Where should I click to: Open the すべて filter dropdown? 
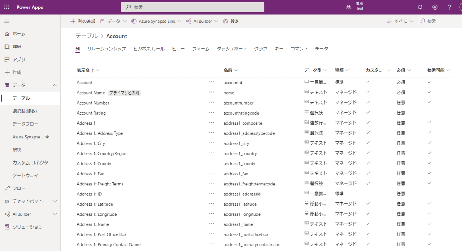(x=400, y=21)
